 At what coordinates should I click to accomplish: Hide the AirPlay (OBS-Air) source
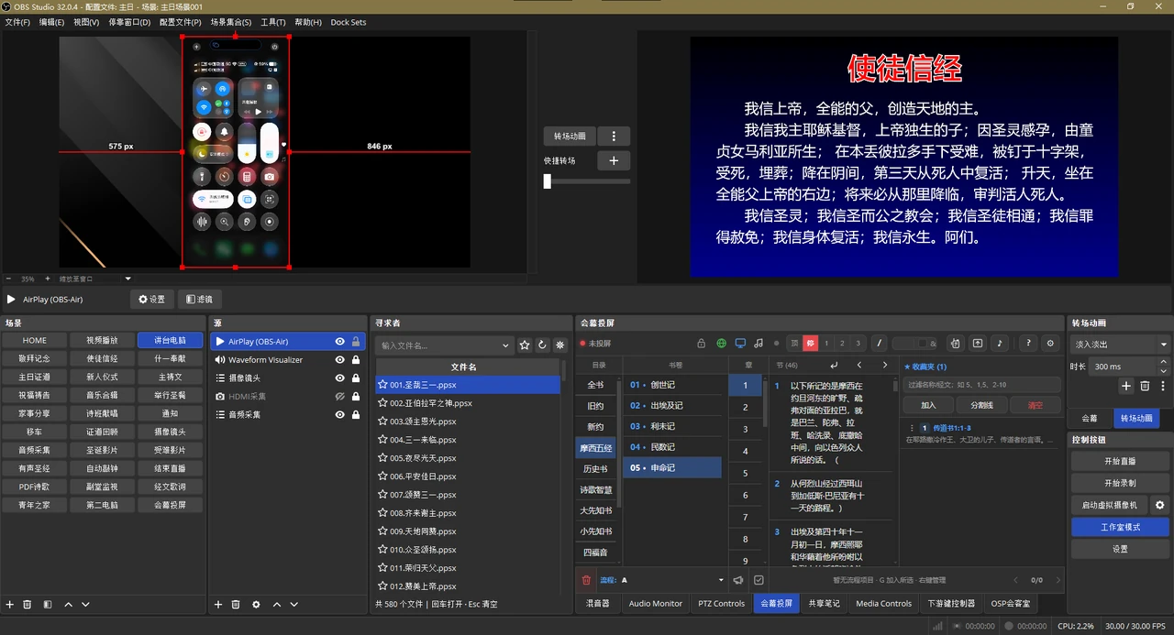click(x=340, y=342)
